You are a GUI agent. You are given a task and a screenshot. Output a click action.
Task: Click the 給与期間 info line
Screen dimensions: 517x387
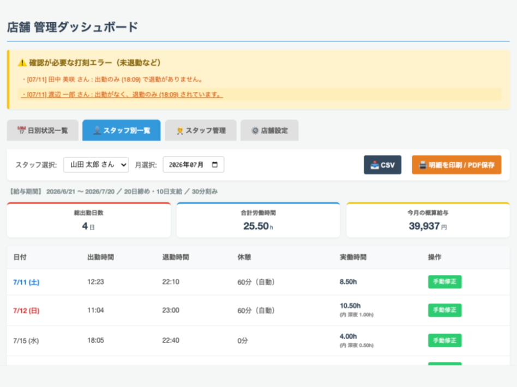coord(113,192)
